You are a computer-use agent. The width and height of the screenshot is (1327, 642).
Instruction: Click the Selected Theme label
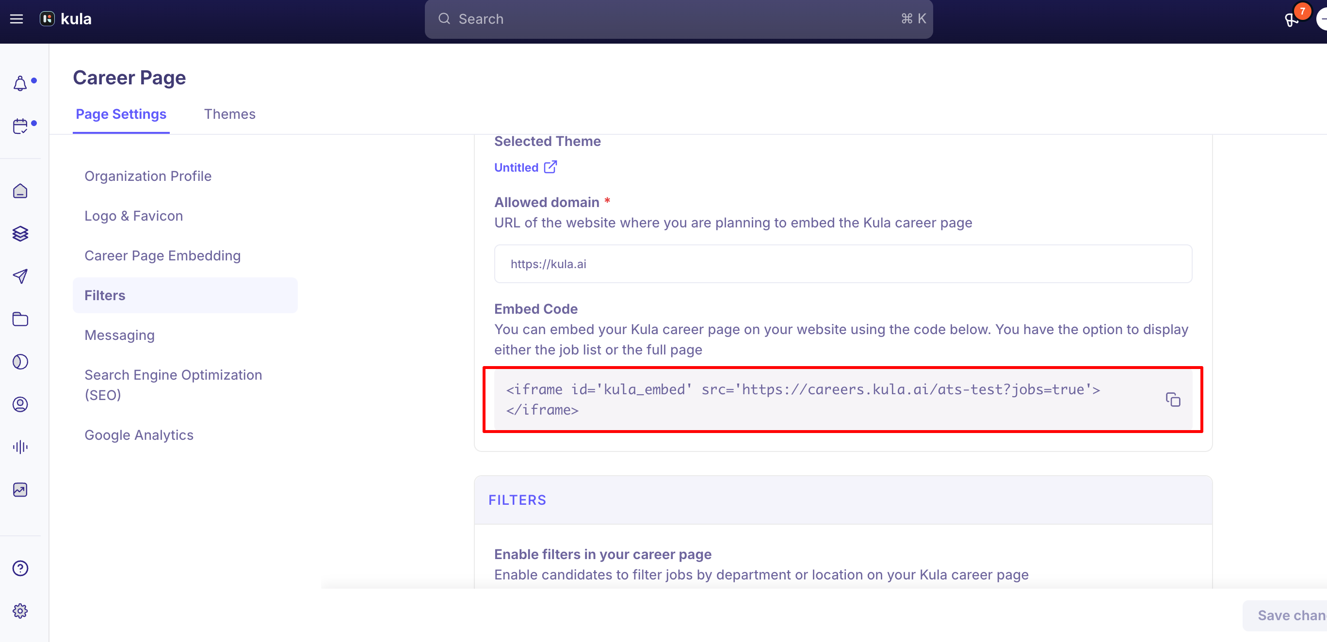[548, 141]
